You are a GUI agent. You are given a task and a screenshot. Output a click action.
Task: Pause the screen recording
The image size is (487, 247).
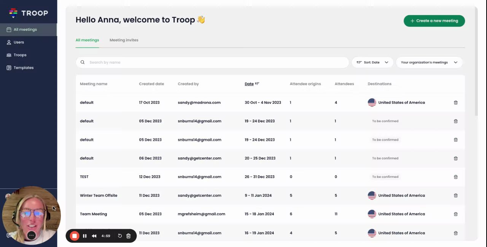[x=84, y=236]
